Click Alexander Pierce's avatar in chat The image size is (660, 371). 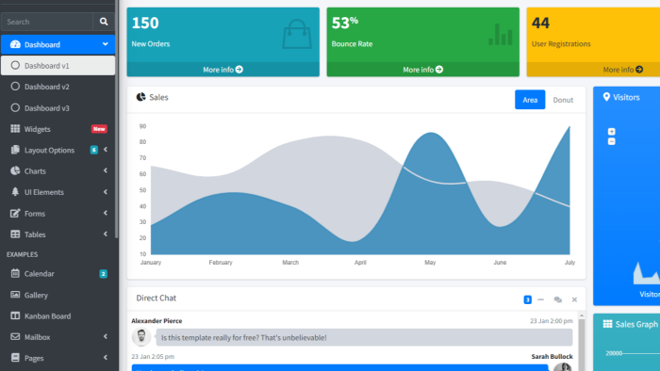pyautogui.click(x=141, y=337)
